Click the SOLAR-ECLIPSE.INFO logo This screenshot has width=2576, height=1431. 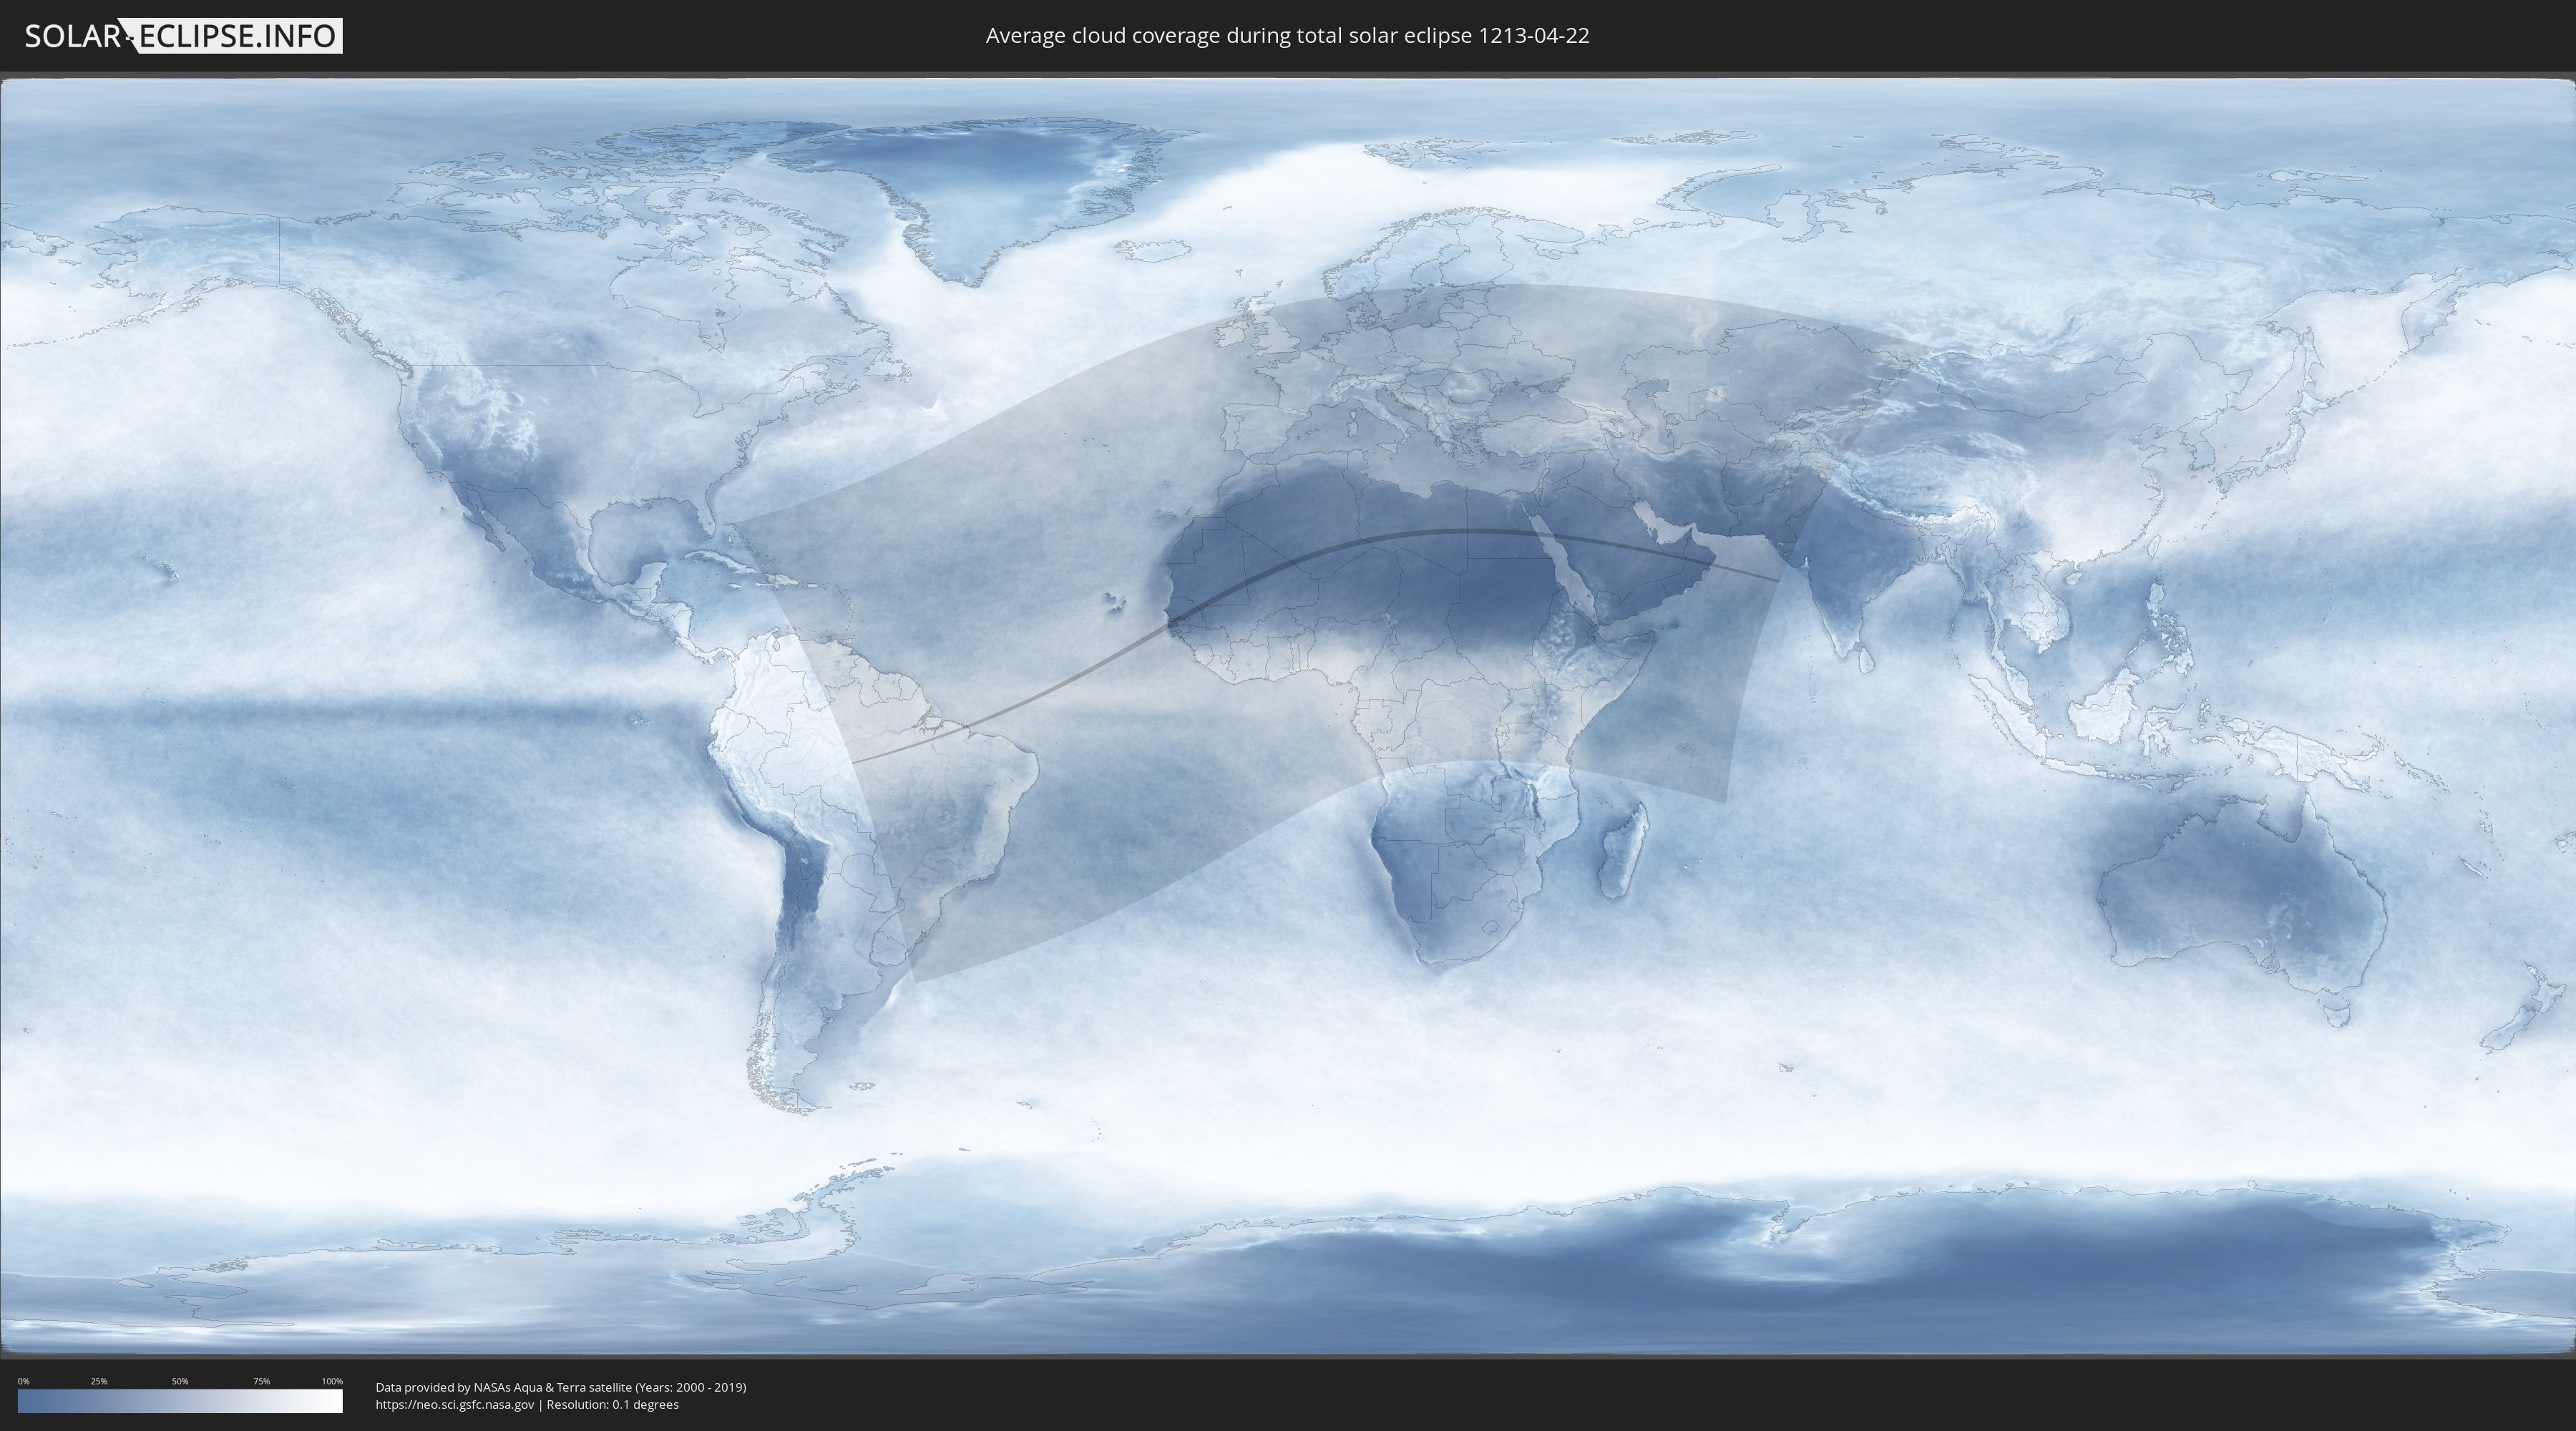click(183, 36)
